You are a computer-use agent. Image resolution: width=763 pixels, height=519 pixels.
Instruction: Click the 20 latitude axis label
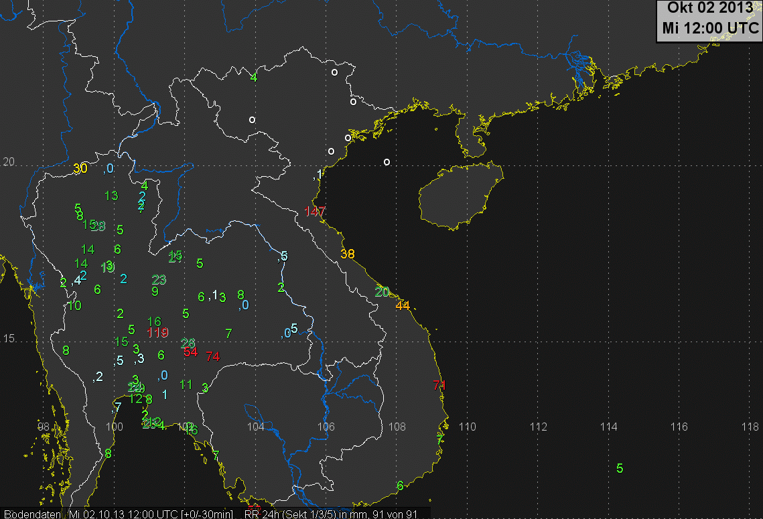tap(9, 163)
